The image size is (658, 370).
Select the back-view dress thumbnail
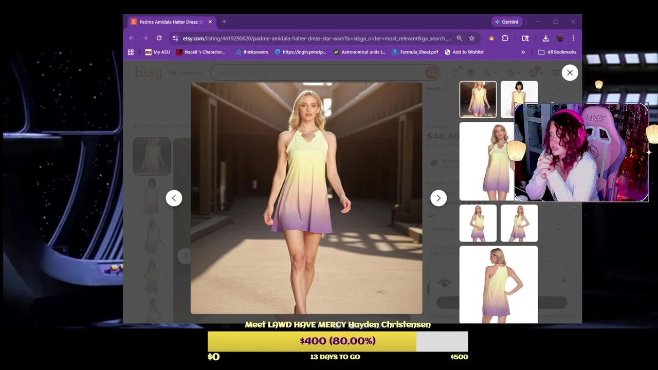pyautogui.click(x=499, y=284)
